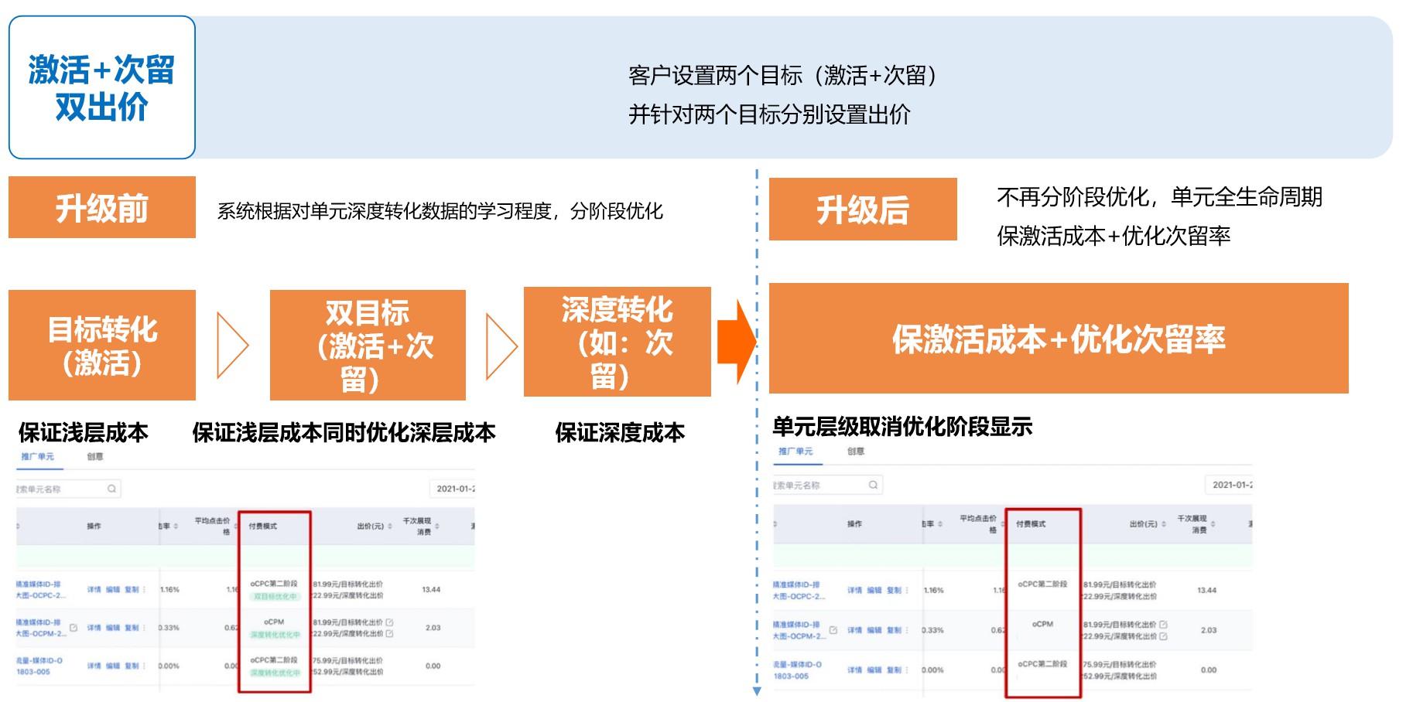1413x702 pixels.
Task: Select the 目标转化(激活) stage box
Action: (102, 345)
